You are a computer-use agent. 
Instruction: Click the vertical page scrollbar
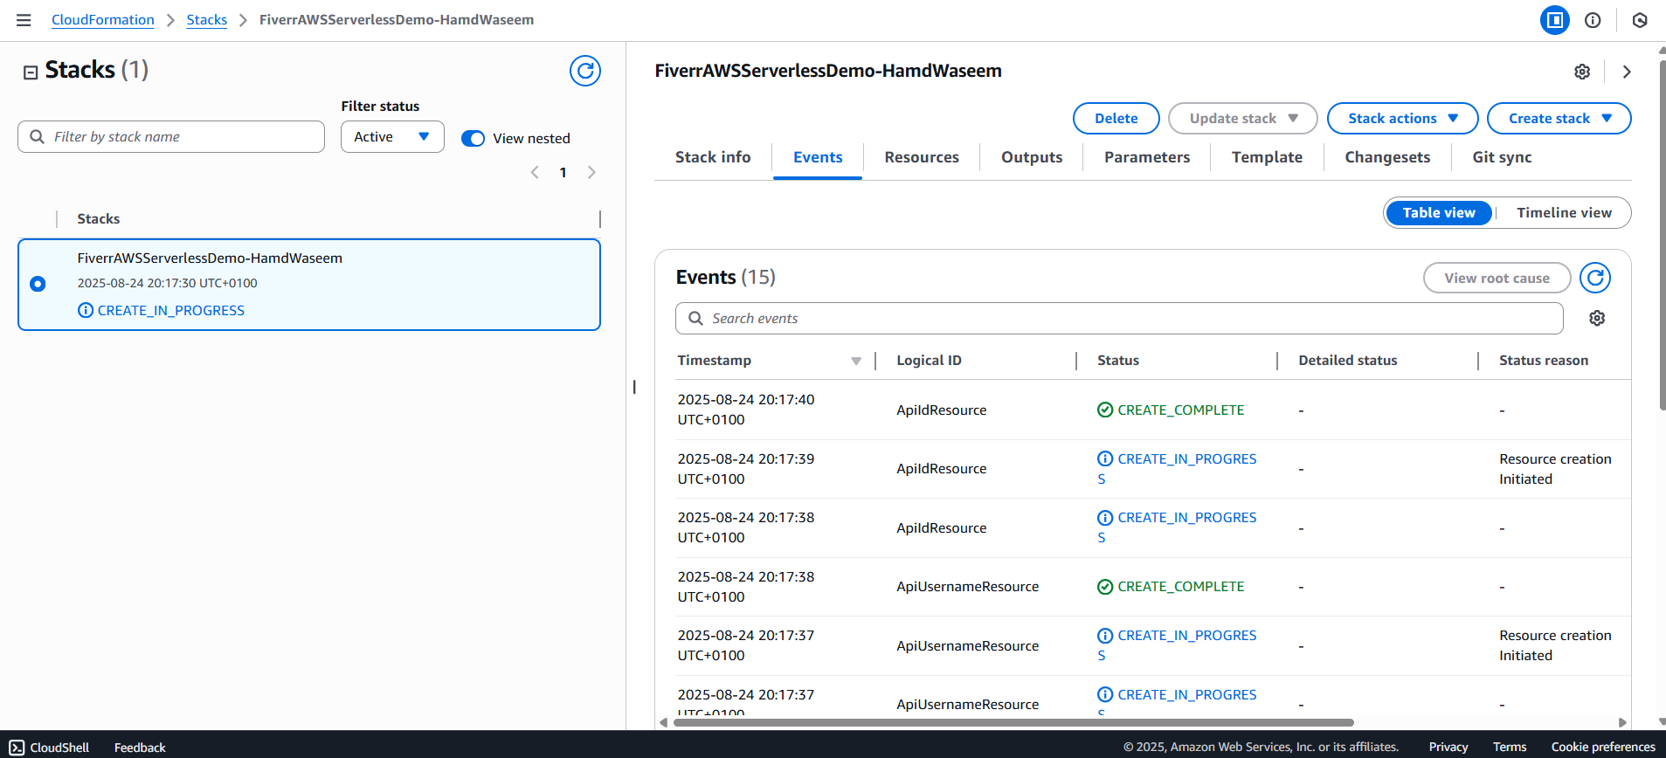pyautogui.click(x=1662, y=236)
